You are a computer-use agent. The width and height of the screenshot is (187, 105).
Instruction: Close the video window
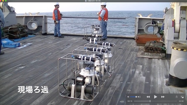coord(1,1)
